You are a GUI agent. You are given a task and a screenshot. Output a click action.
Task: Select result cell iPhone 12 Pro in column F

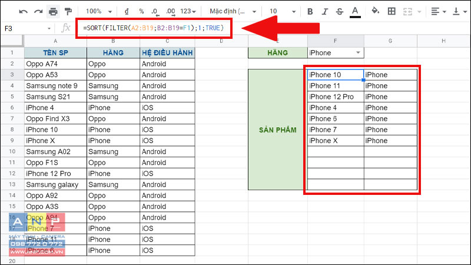pyautogui.click(x=336, y=97)
